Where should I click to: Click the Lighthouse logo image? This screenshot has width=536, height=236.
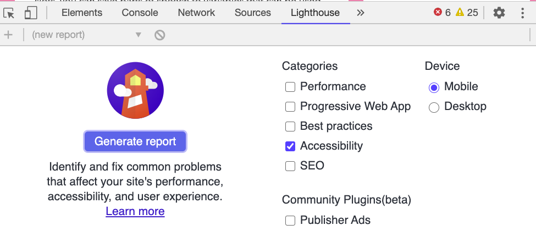point(135,90)
